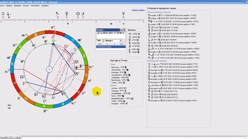The width and height of the screenshot is (248, 139).
Task: Click the event row dated 22.07.2021 17:26:08
Action: click(172, 82)
